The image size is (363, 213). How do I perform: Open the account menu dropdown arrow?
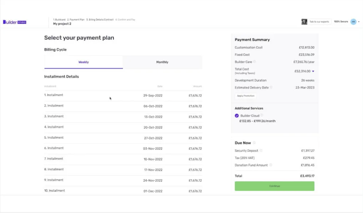point(359,22)
